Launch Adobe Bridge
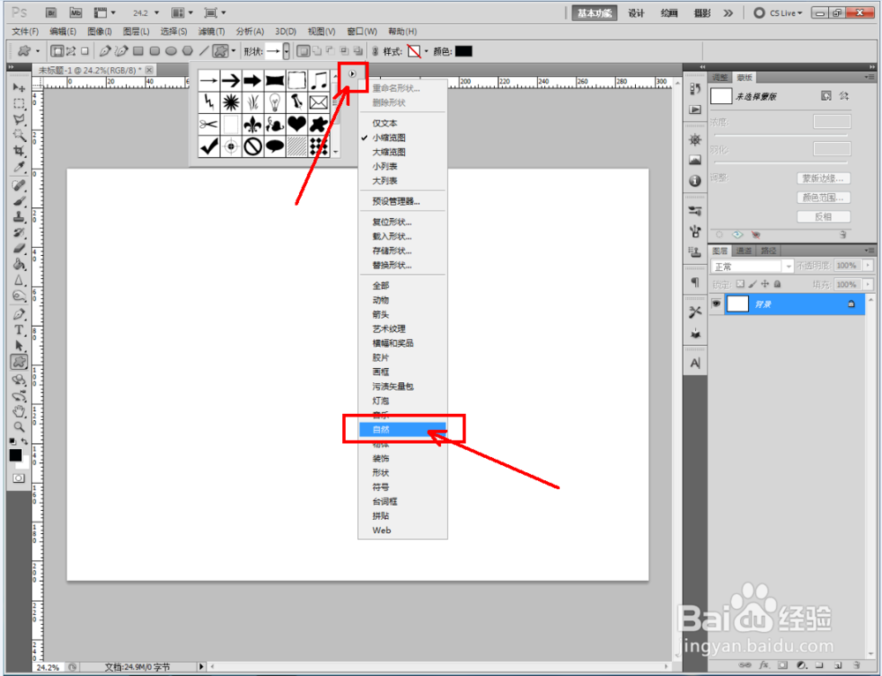The width and height of the screenshot is (882, 676). click(51, 12)
